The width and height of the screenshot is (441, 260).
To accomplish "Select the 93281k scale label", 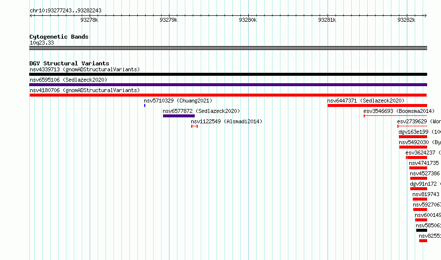I will 327,20.
